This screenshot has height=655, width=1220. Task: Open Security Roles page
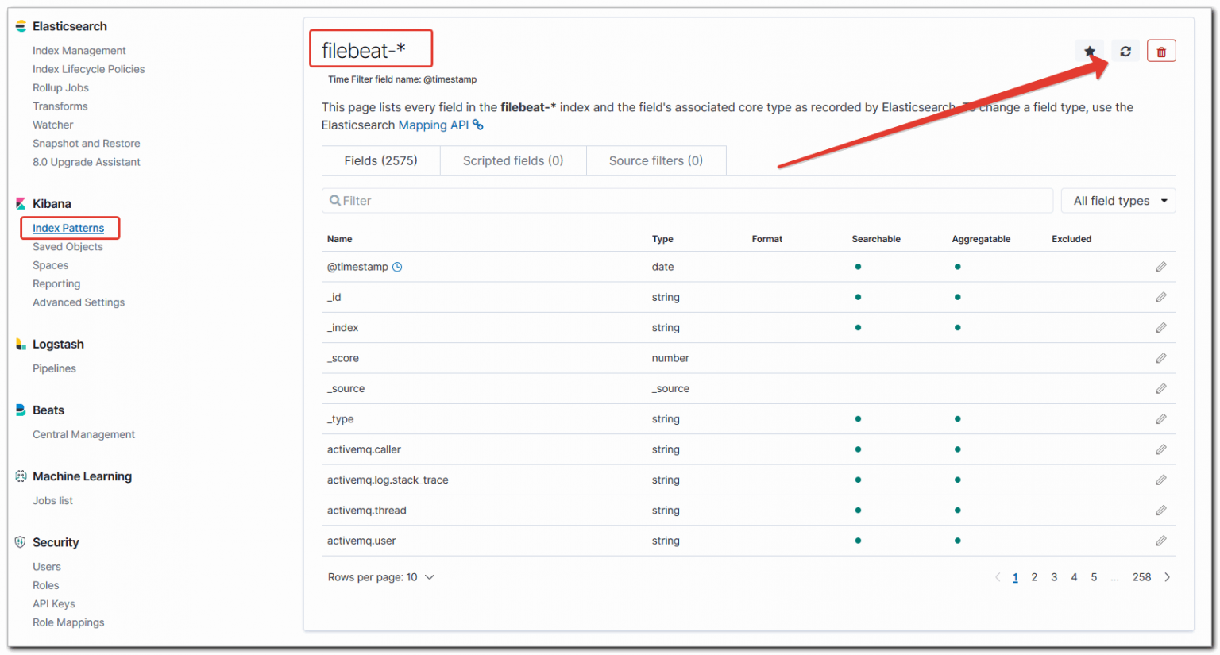click(45, 585)
